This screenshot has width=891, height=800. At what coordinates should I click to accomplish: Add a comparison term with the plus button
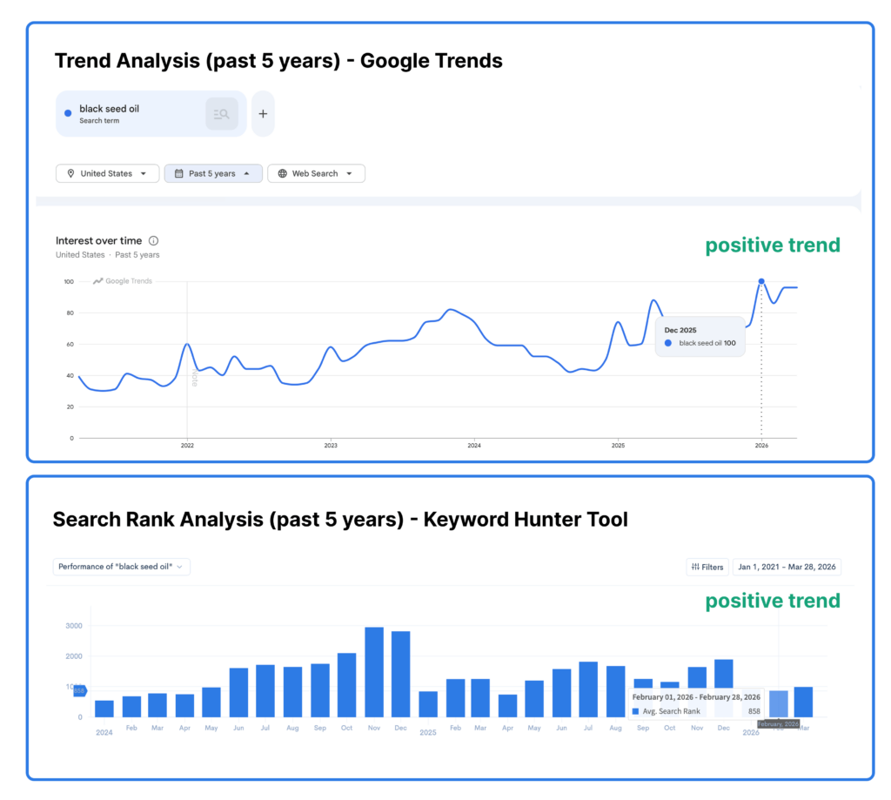pos(263,113)
